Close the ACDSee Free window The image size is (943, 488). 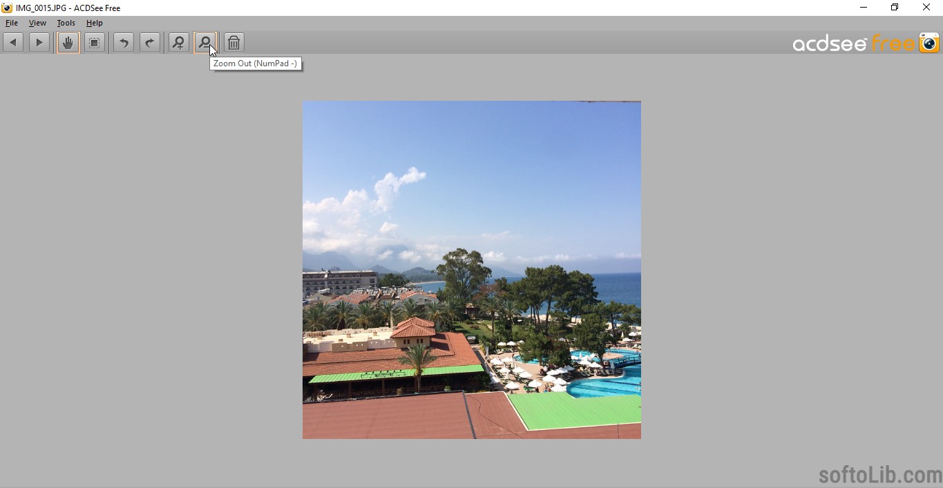(x=926, y=8)
